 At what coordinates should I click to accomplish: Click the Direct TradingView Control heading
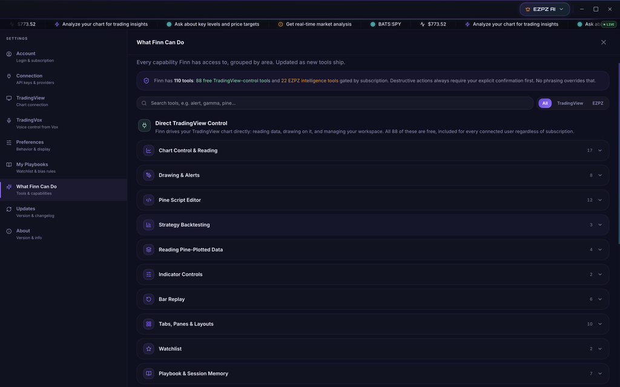click(191, 123)
